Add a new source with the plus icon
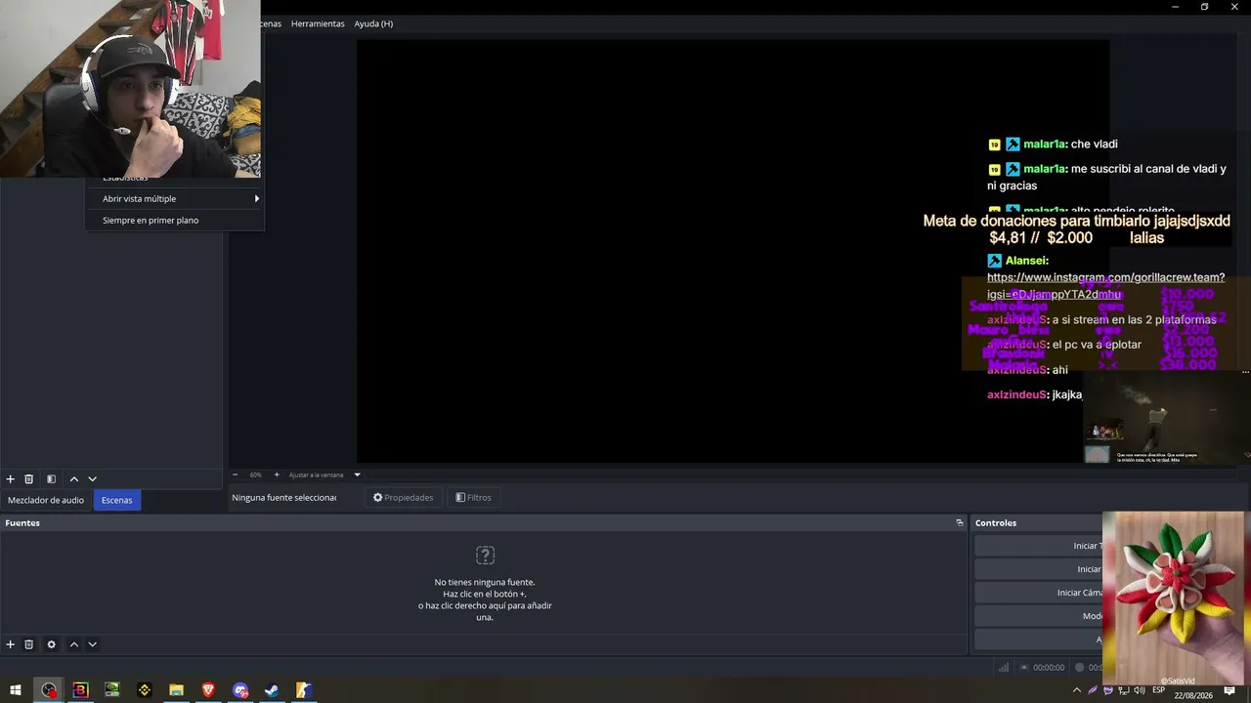This screenshot has width=1251, height=703. tap(11, 644)
